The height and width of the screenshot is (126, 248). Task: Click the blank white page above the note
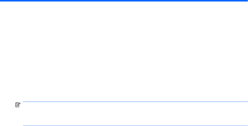click(x=124, y=52)
